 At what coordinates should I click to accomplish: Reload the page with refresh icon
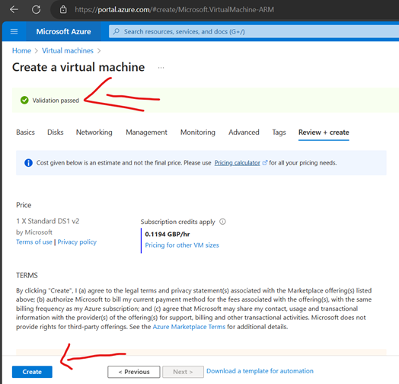(36, 10)
